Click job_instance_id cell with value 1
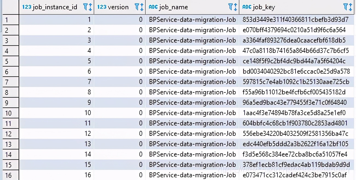The height and width of the screenshot is (180, 356). pos(56,20)
